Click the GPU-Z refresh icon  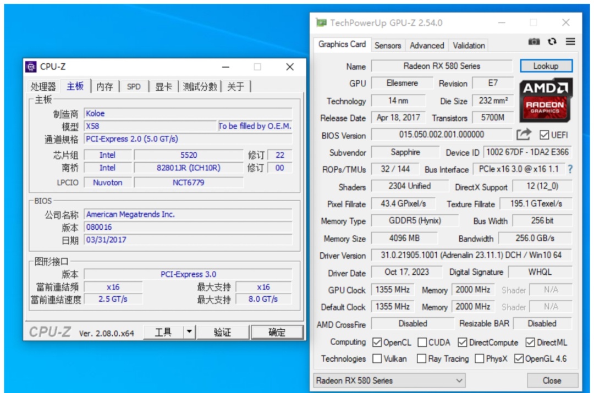tap(552, 42)
